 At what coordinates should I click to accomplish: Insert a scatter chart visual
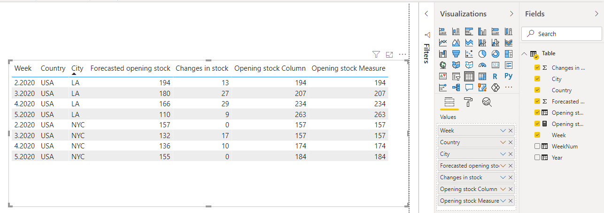pyautogui.click(x=469, y=54)
